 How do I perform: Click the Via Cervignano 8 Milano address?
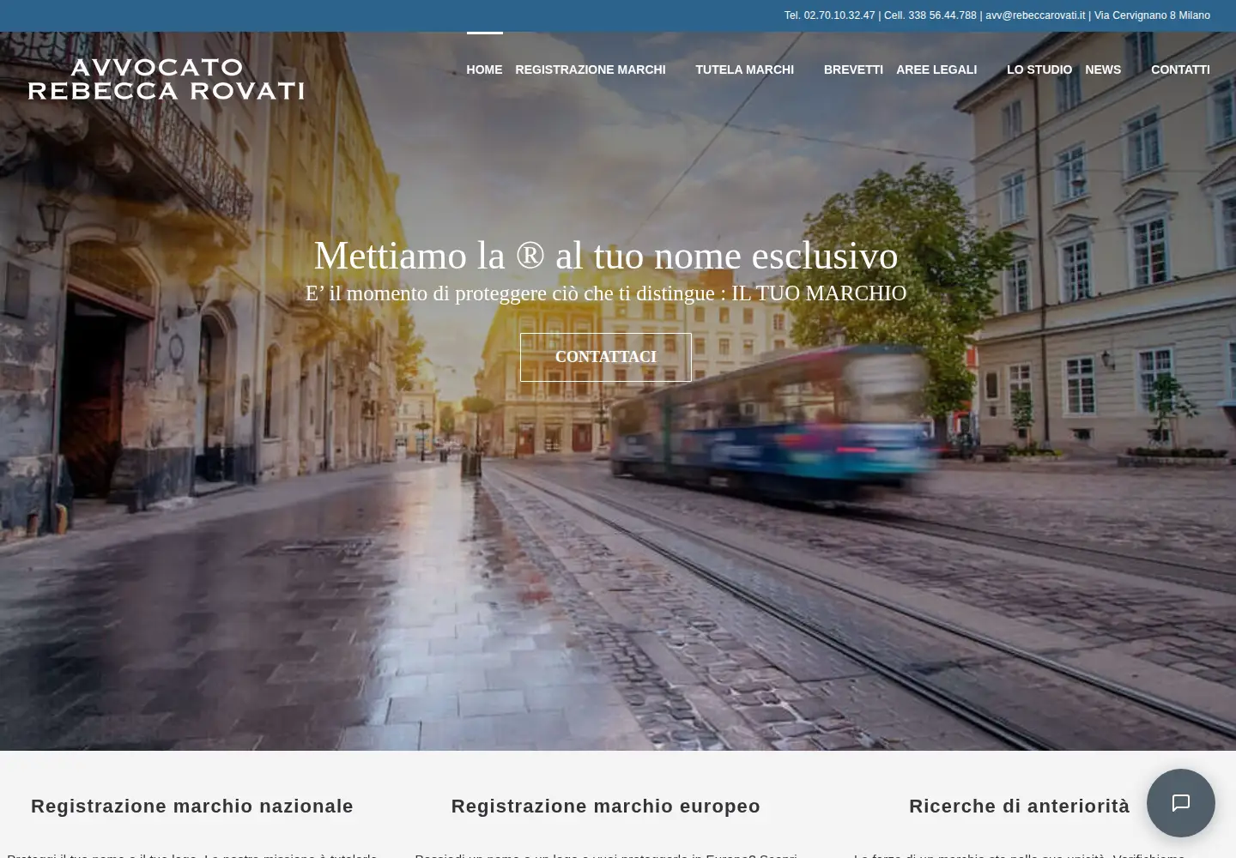(x=1152, y=15)
